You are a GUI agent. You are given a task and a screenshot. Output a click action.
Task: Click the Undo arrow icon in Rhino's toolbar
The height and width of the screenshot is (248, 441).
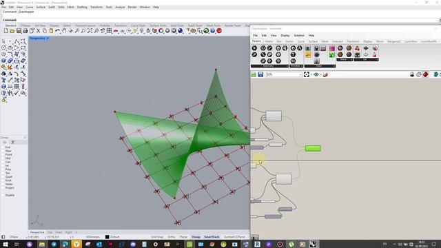coord(58,31)
